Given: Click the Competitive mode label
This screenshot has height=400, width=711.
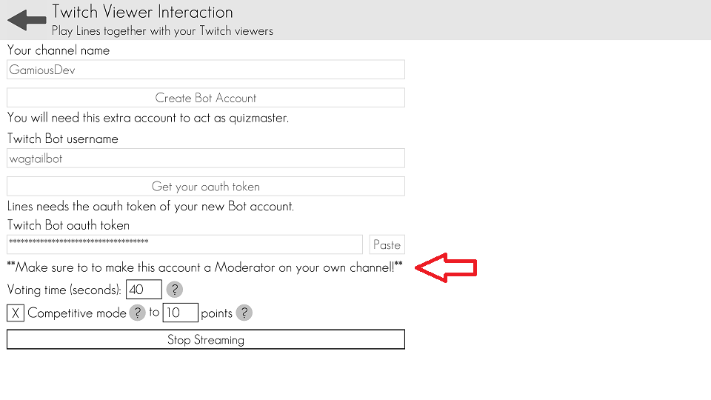Looking at the screenshot, I should point(77,313).
